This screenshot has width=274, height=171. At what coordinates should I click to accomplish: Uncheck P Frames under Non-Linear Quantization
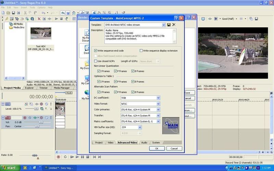click(x=115, y=71)
